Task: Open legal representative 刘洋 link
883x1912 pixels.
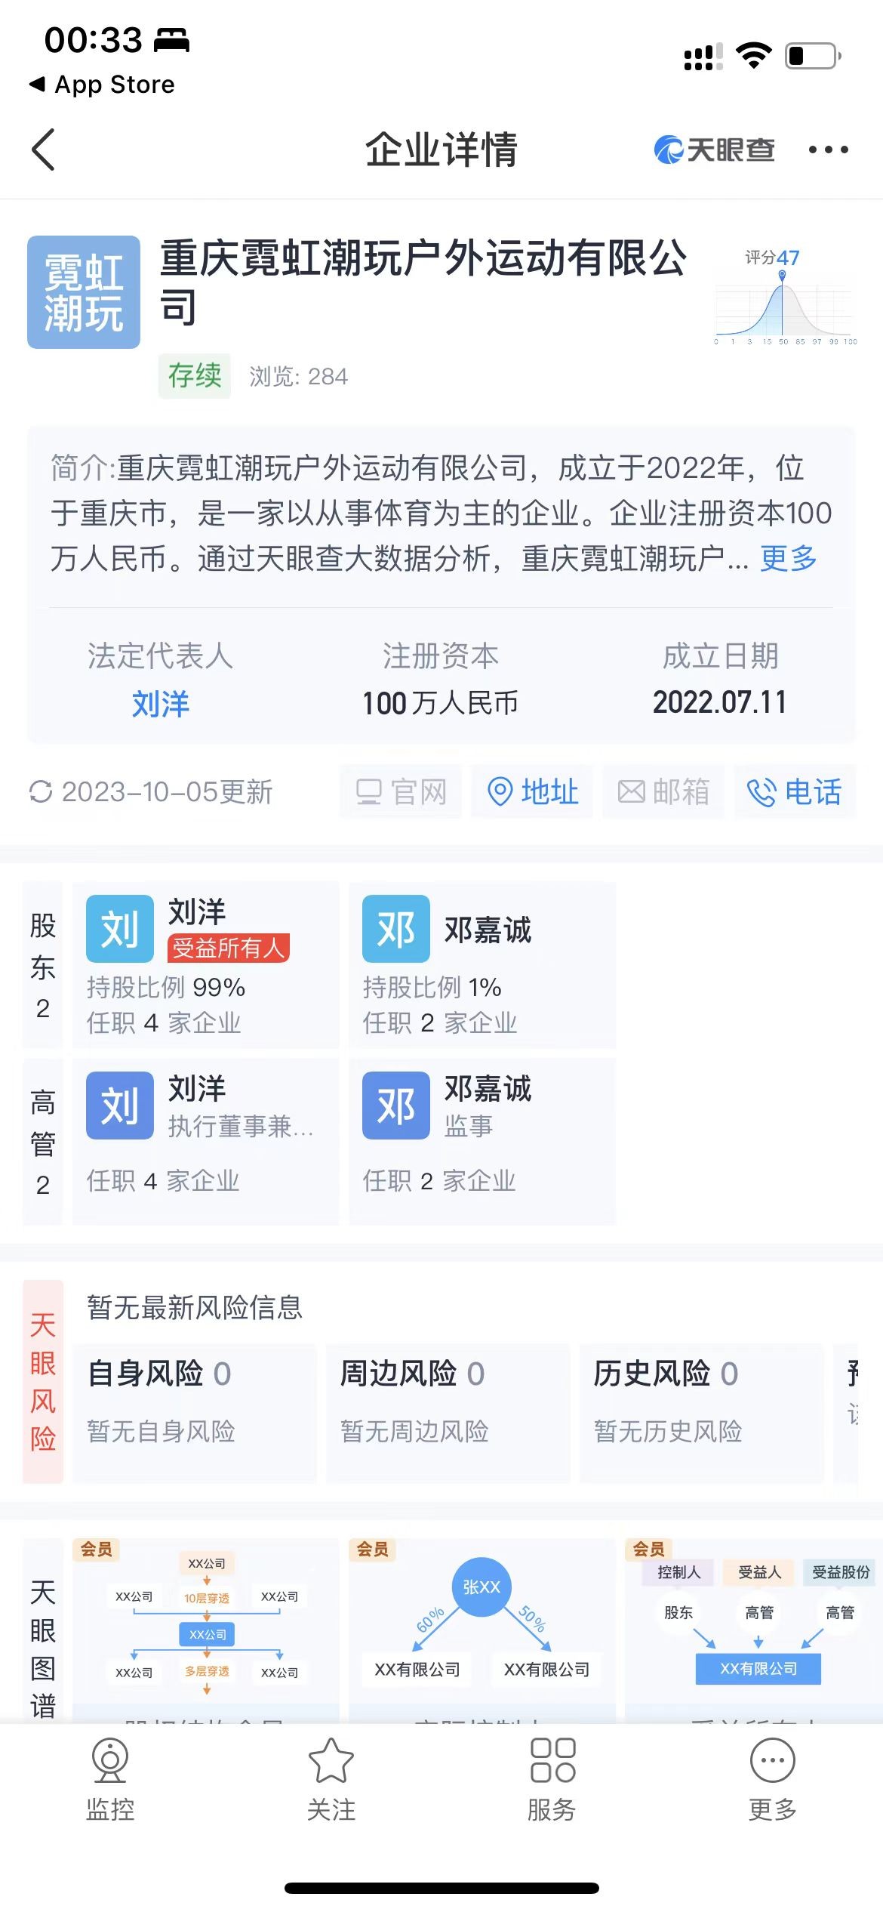Action: (160, 704)
